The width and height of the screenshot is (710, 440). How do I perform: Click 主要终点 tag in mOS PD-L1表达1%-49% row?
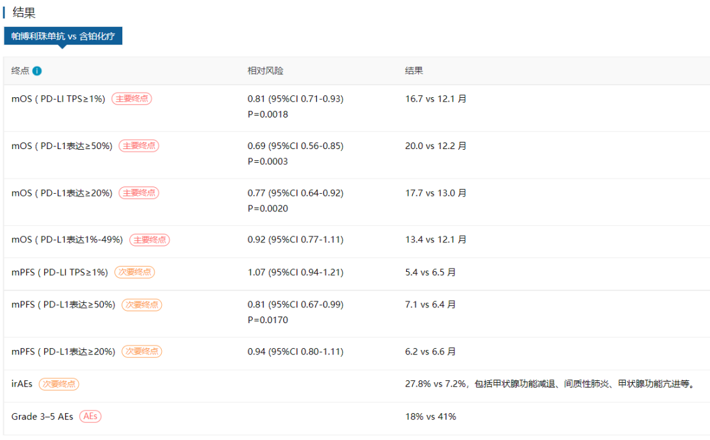tap(149, 240)
